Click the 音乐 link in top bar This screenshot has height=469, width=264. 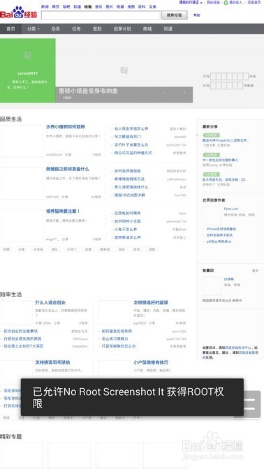(98, 6)
